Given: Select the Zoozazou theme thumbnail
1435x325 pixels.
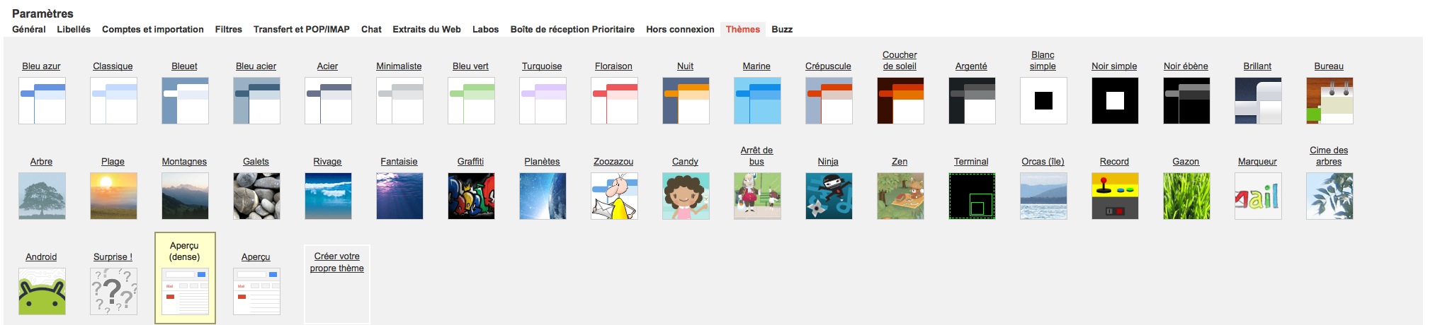Looking at the screenshot, I should point(614,196).
